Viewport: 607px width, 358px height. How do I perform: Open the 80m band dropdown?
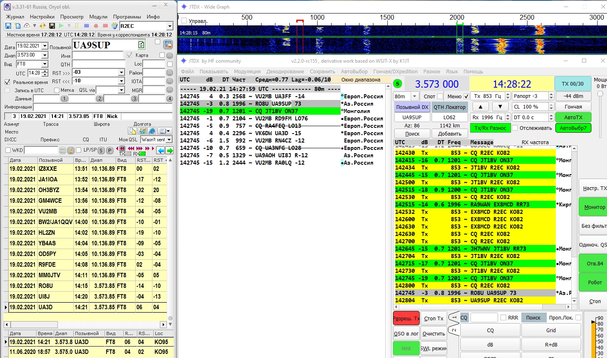(x=414, y=96)
